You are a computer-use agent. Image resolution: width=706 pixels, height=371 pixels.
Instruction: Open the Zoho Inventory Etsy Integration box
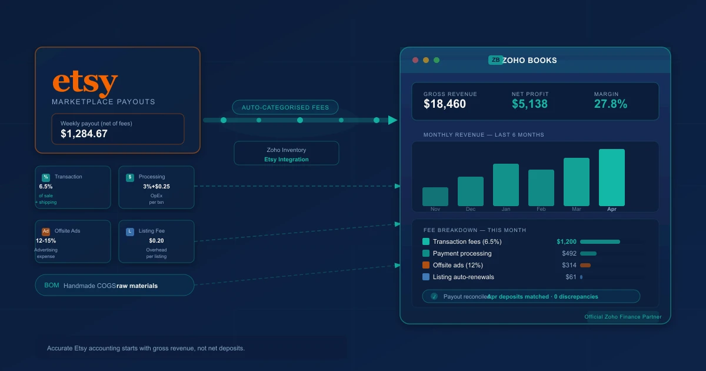(x=287, y=153)
